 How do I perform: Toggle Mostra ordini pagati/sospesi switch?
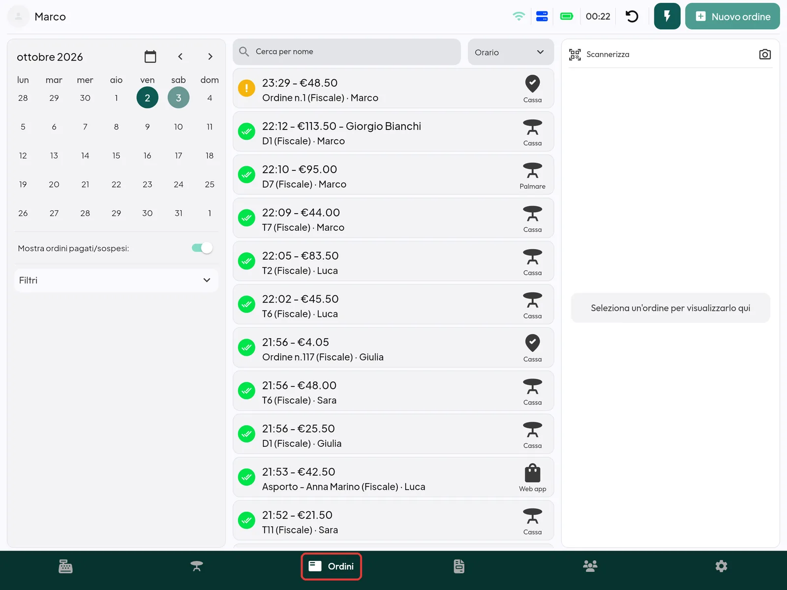(x=202, y=248)
